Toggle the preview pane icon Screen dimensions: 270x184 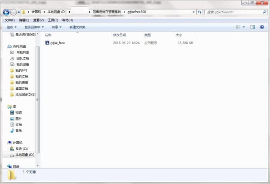(252, 27)
